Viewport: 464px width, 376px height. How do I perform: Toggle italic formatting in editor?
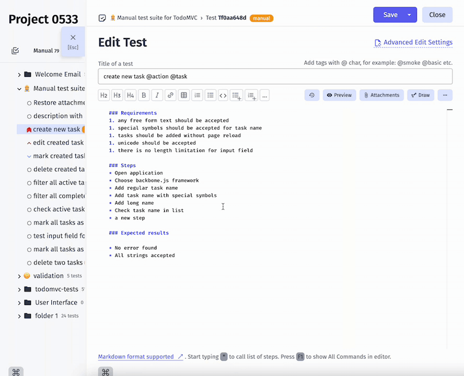[157, 95]
